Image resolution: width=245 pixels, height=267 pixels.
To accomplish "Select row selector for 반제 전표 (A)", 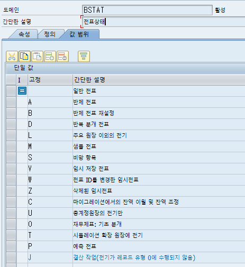I will tap(11, 102).
